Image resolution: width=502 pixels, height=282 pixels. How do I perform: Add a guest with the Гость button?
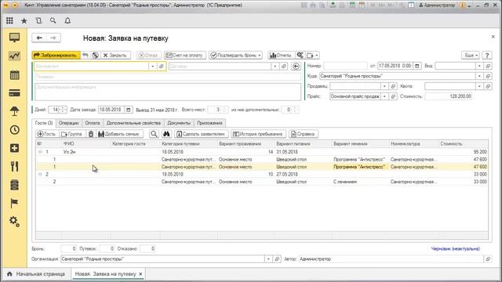tap(47, 134)
